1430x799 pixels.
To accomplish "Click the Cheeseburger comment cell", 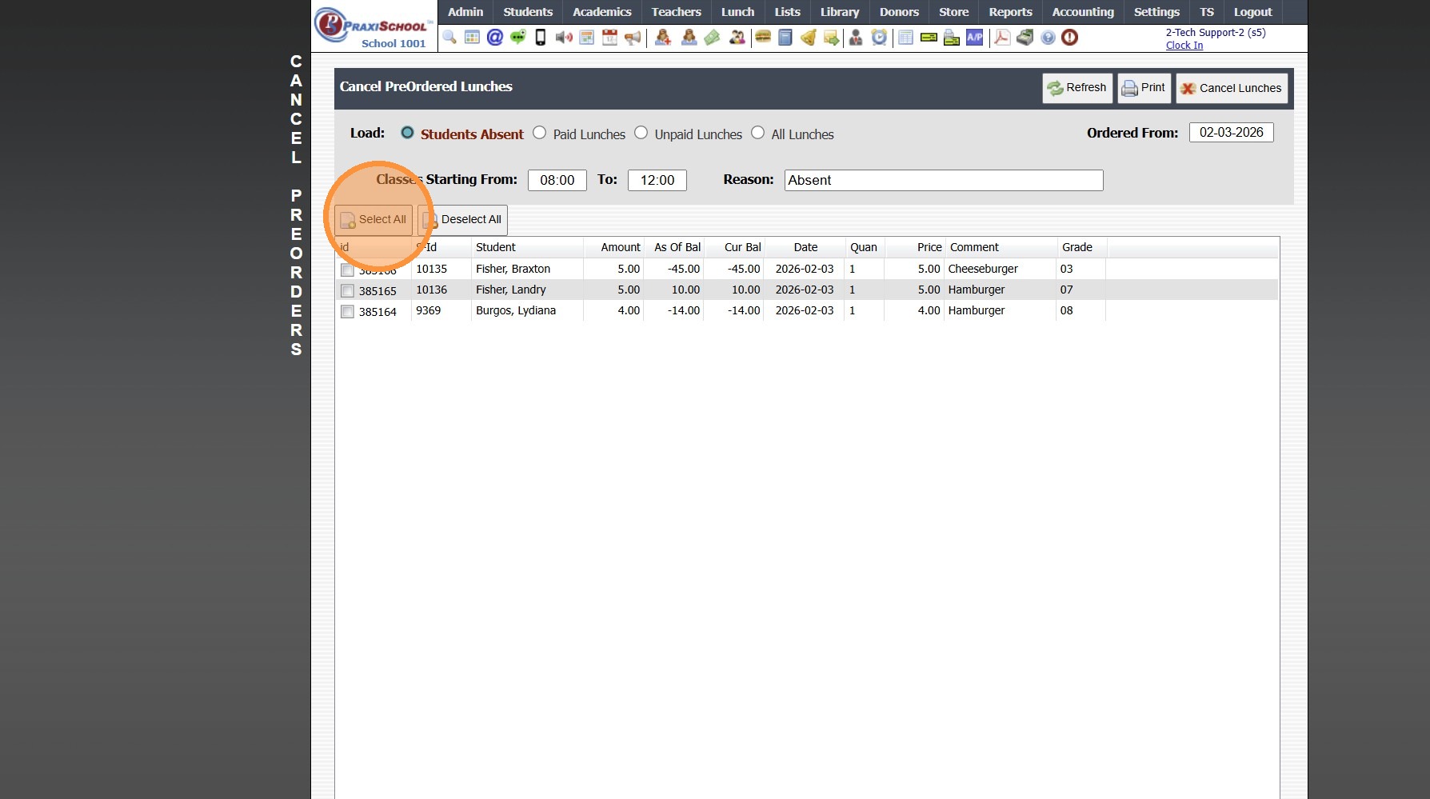I will [x=983, y=269].
